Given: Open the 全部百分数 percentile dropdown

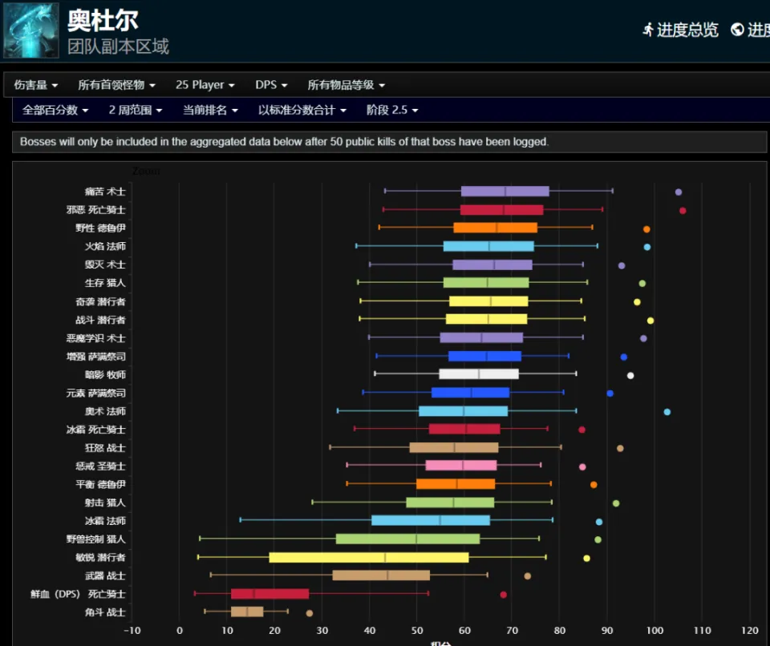Looking at the screenshot, I should coord(55,110).
